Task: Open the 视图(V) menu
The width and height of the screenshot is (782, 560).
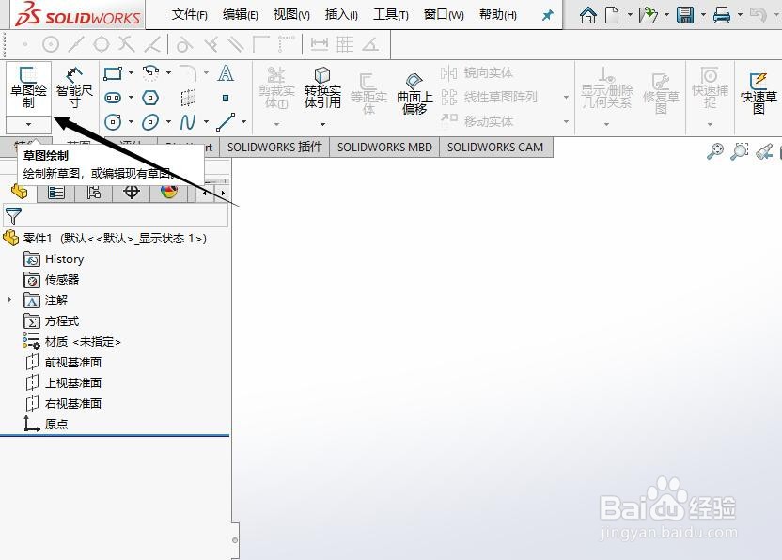Action: coord(291,14)
